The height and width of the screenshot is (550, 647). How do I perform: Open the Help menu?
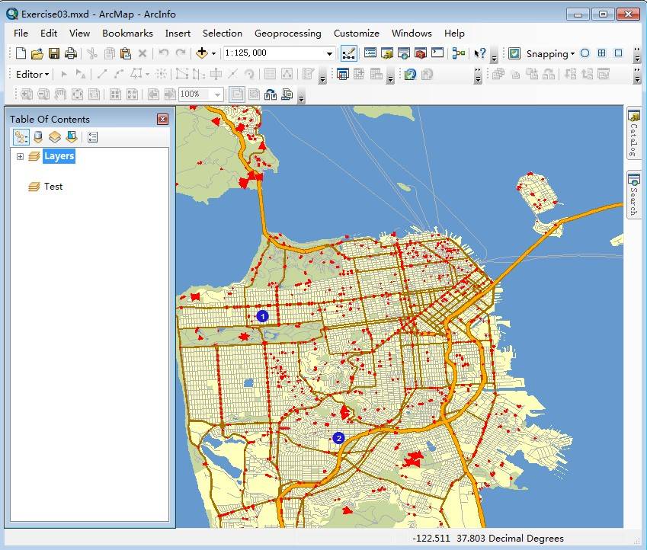(x=454, y=33)
